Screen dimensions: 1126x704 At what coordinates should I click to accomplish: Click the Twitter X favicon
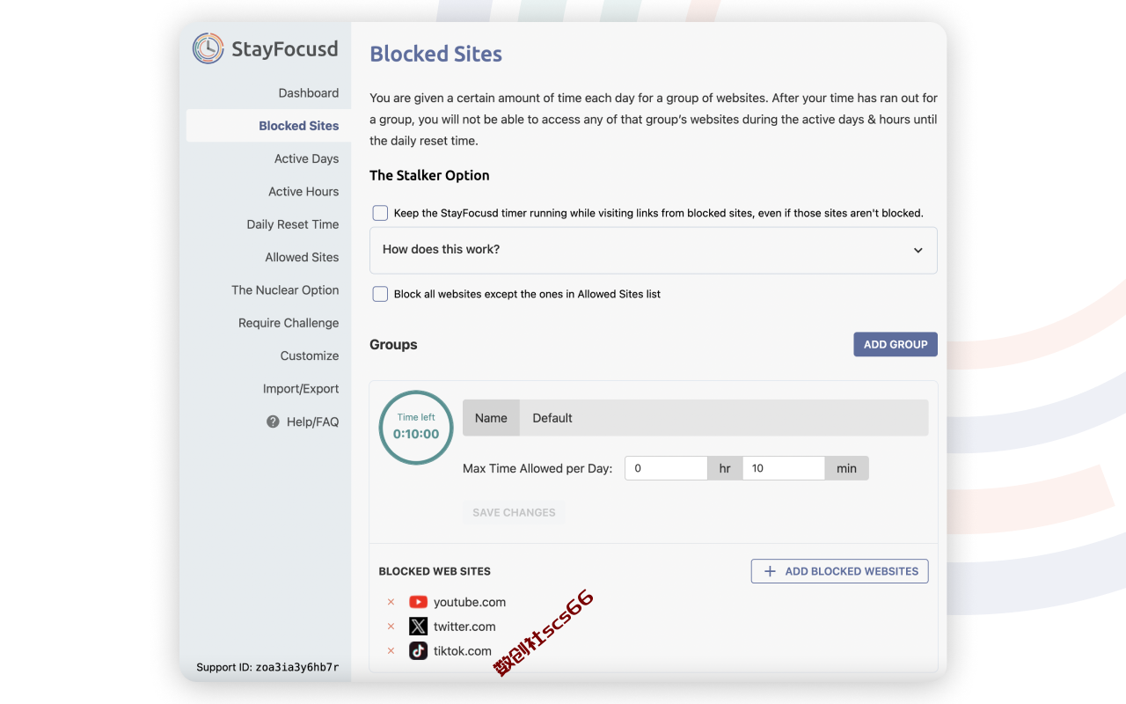click(x=418, y=627)
